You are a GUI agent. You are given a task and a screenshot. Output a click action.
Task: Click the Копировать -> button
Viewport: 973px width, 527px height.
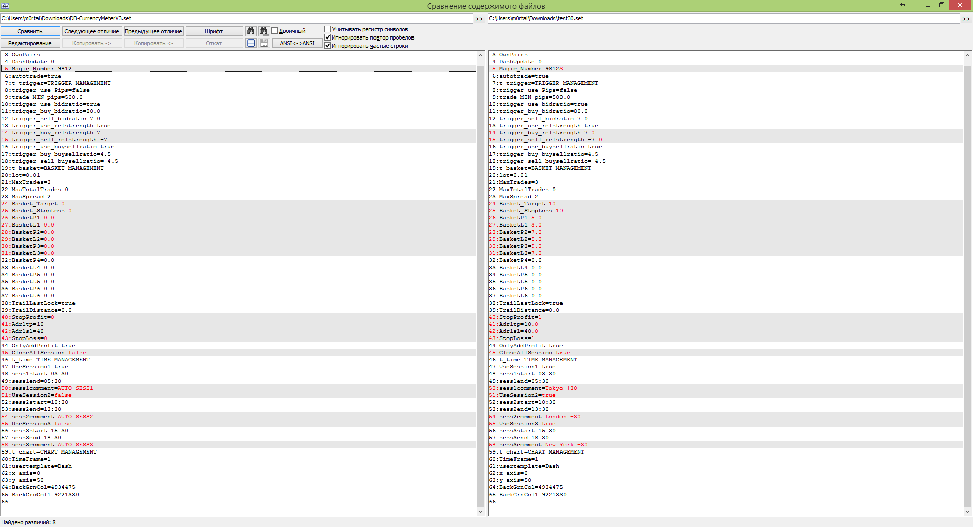click(x=92, y=43)
